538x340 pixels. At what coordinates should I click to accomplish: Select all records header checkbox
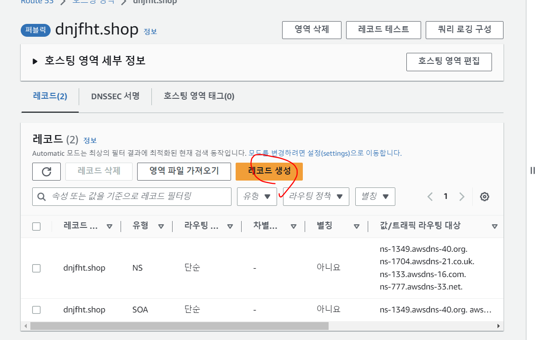pos(36,227)
